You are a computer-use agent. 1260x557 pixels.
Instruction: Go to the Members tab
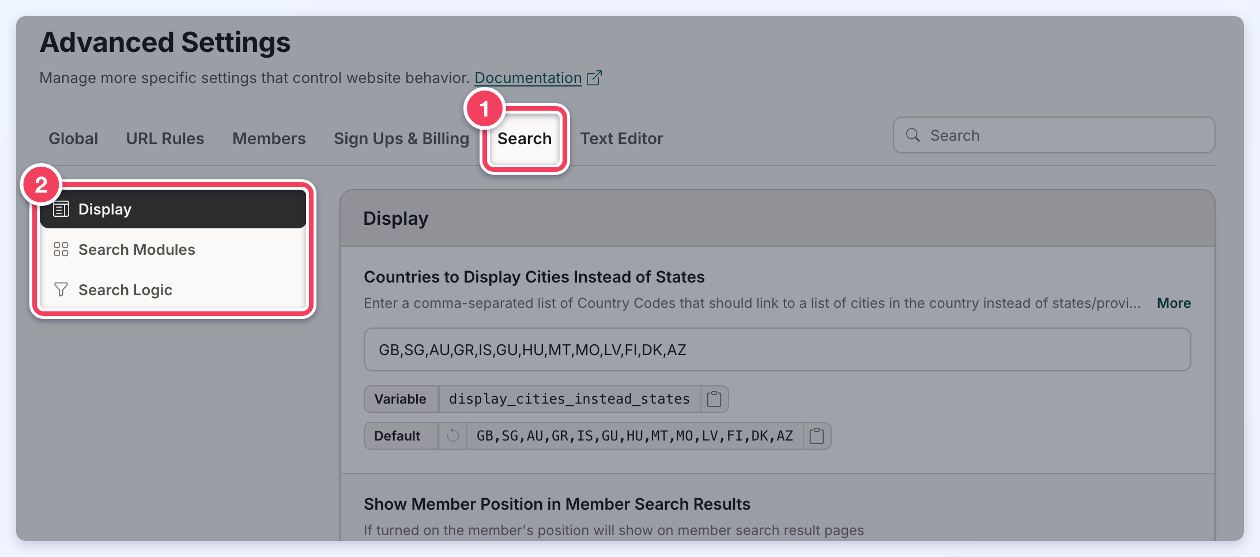coord(269,138)
